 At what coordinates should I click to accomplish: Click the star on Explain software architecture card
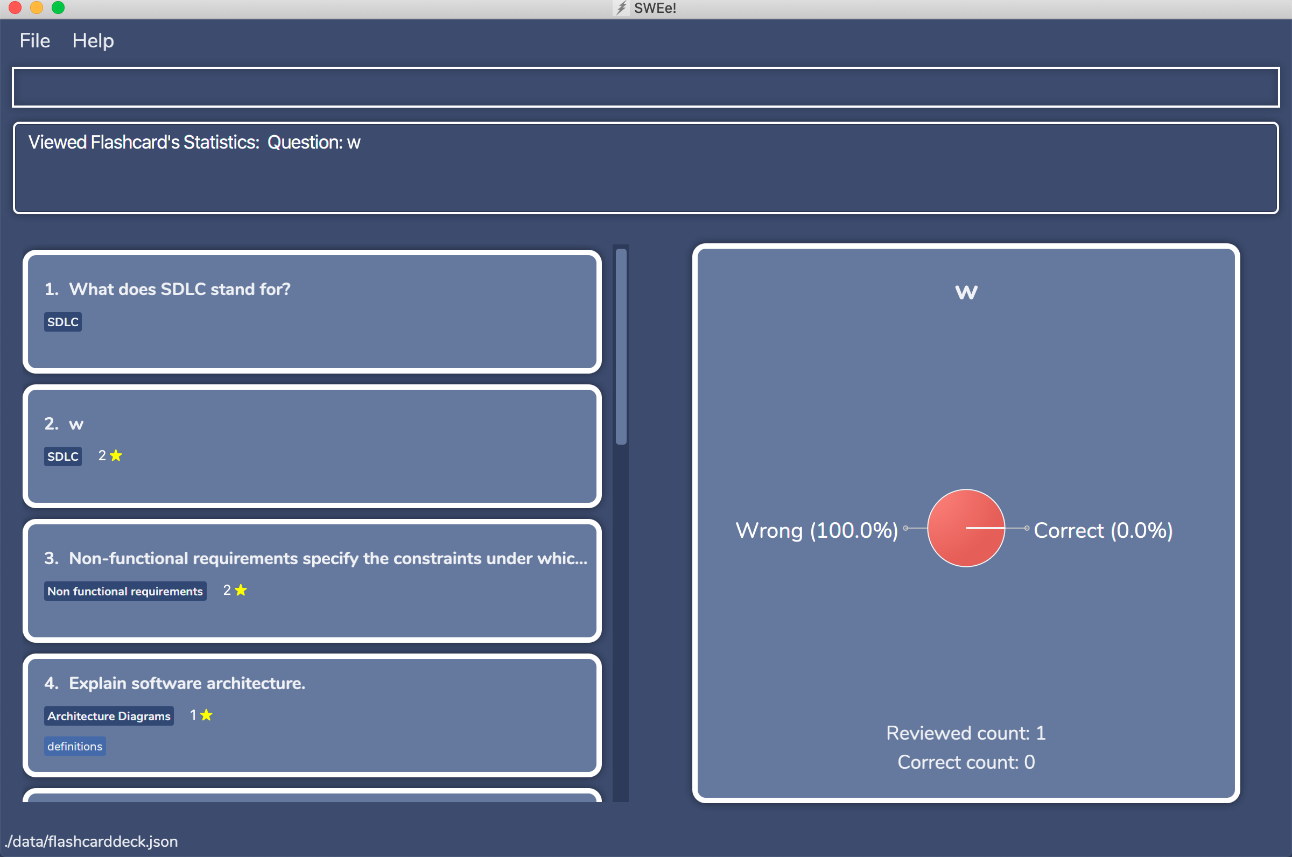[x=206, y=715]
